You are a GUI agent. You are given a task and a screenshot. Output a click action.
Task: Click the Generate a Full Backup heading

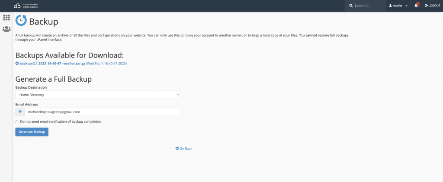pyautogui.click(x=54, y=79)
